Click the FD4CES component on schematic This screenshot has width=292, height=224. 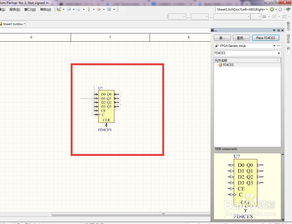click(x=106, y=107)
